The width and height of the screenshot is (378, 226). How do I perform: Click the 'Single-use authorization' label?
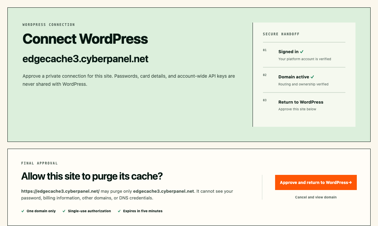(x=89, y=211)
